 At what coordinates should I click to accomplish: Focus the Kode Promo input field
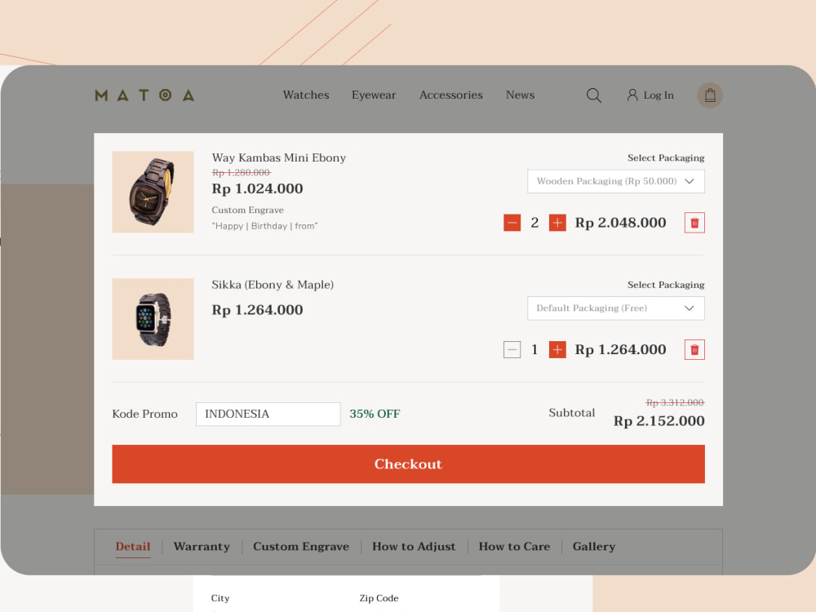pyautogui.click(x=268, y=414)
